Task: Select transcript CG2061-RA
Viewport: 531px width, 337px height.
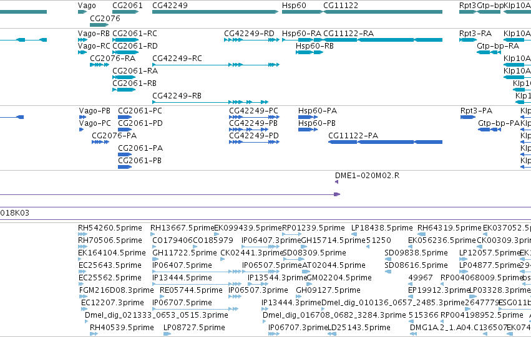Action: point(135,71)
